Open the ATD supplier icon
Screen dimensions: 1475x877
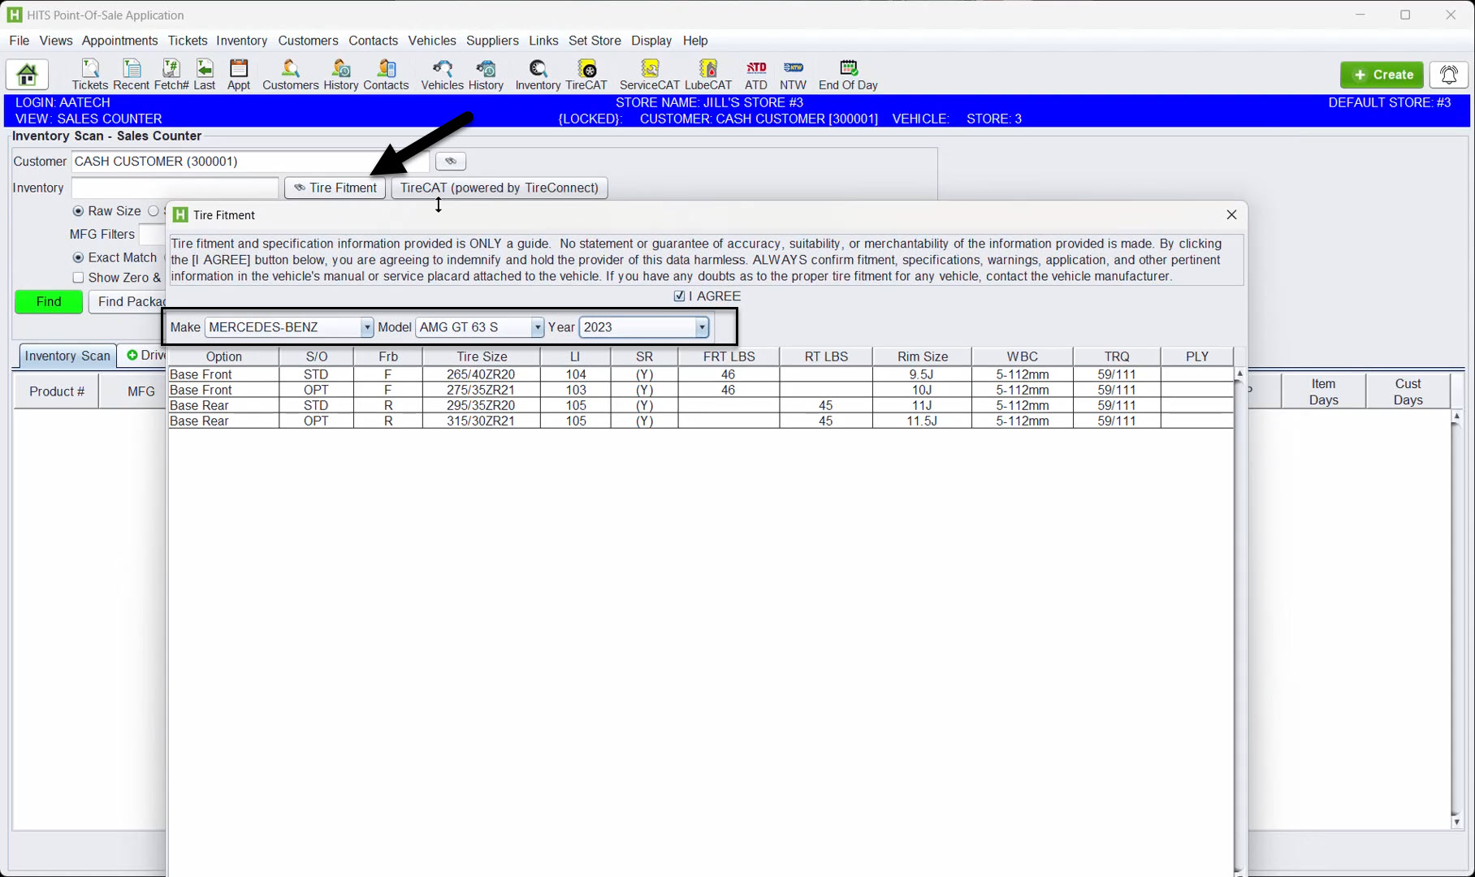[x=755, y=74]
